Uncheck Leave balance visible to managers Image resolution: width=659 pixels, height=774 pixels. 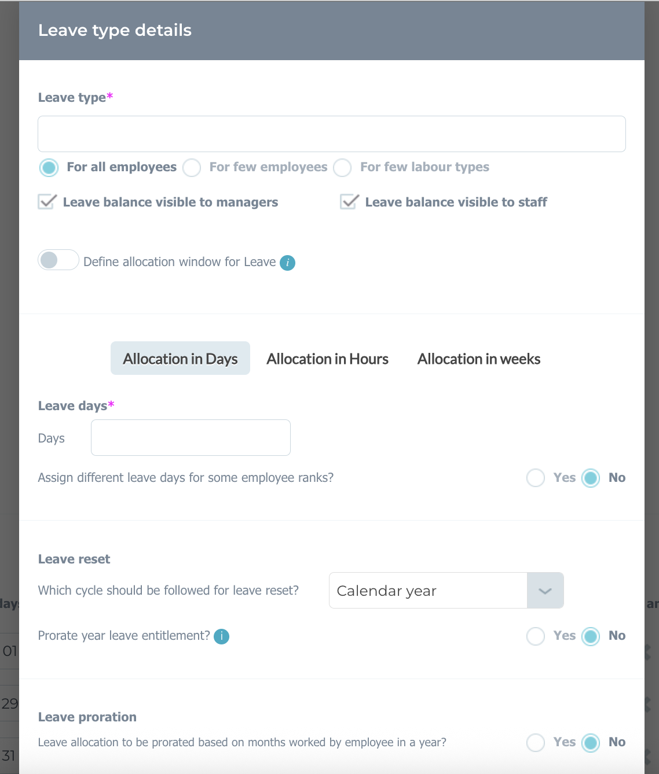click(47, 202)
